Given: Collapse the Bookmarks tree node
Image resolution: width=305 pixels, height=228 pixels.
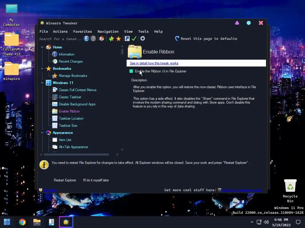Looking at the screenshot, I should point(42,69).
